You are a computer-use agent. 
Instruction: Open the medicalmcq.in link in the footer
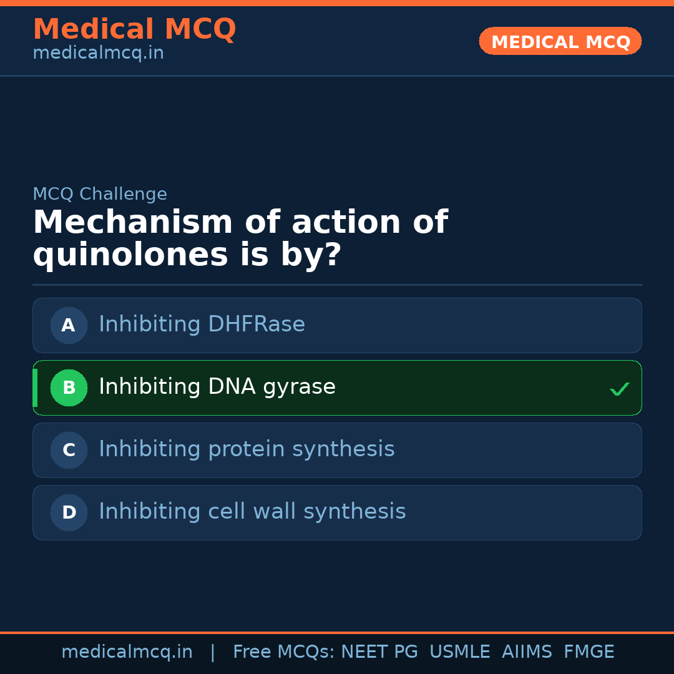click(x=127, y=652)
